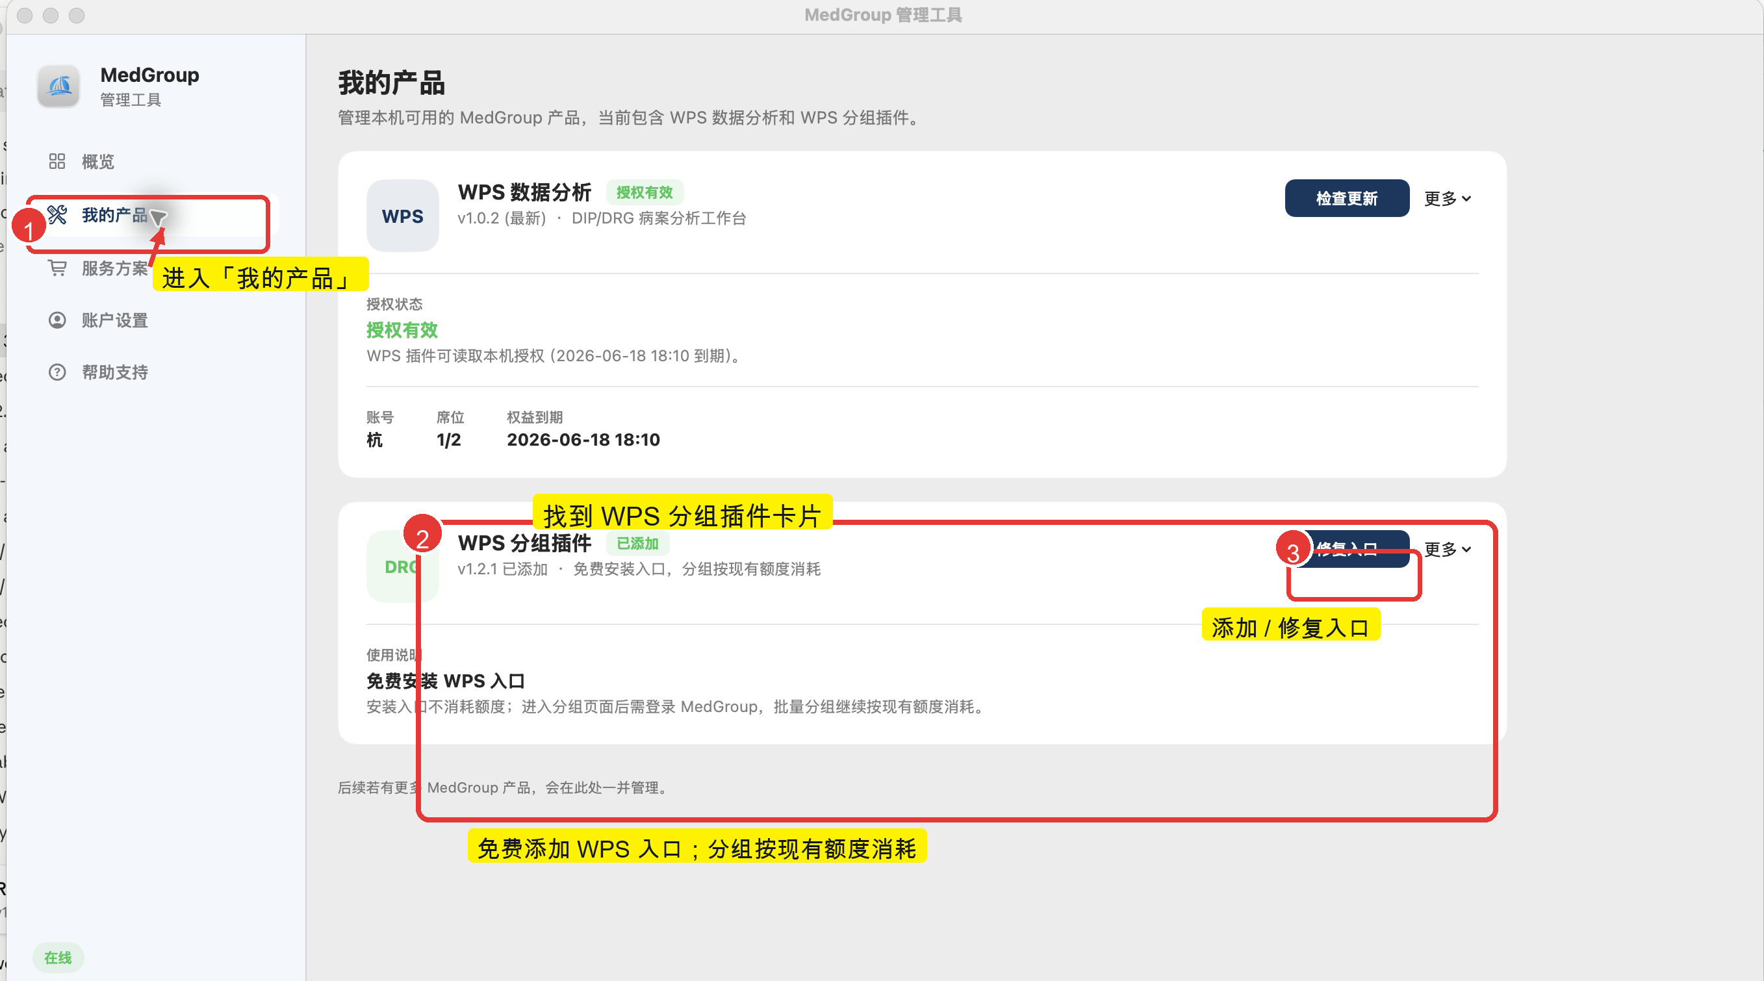
Task: Expand 更多 dropdown on WPS 分组插件 card
Action: [x=1448, y=549]
